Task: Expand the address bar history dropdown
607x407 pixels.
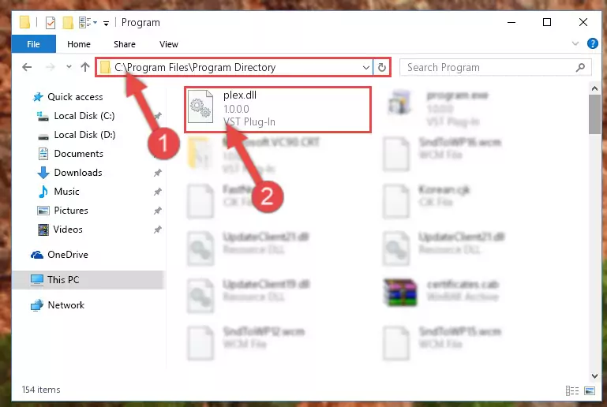Action: 365,68
